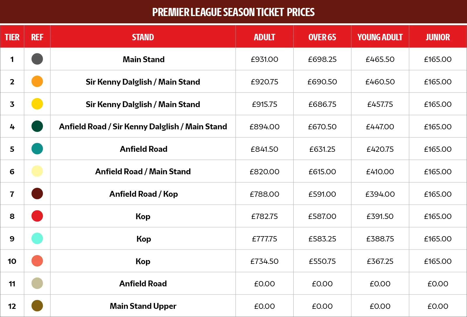Click the £931.00 adult price cell

coord(264,59)
